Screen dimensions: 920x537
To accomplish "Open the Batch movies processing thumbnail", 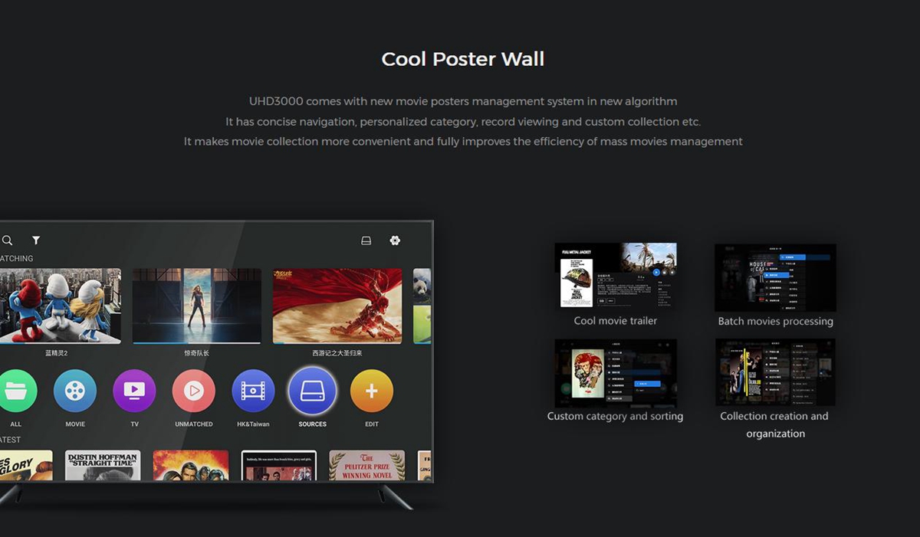I will click(x=775, y=277).
